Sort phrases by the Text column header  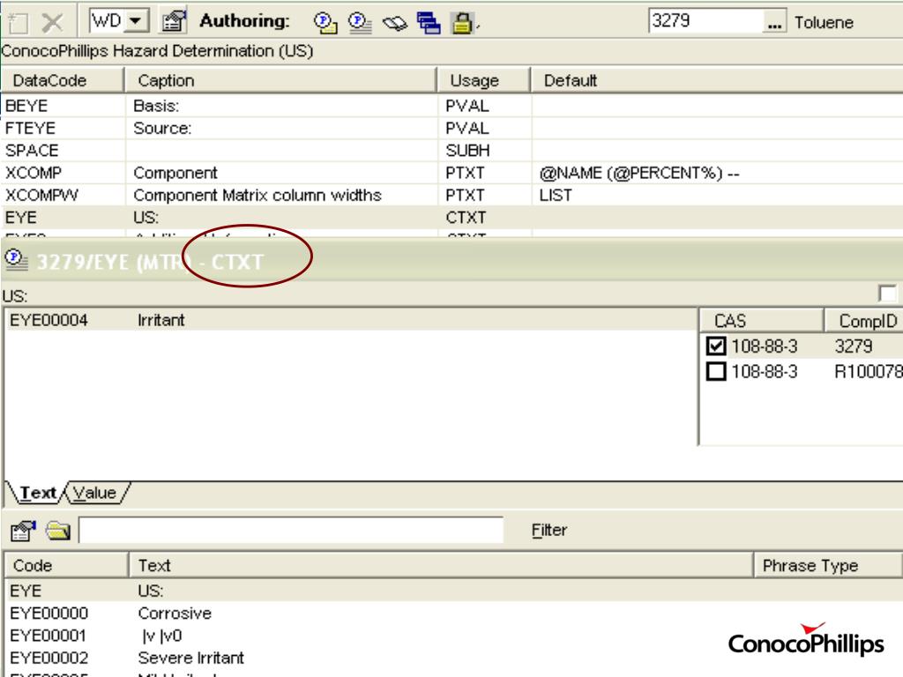click(441, 565)
